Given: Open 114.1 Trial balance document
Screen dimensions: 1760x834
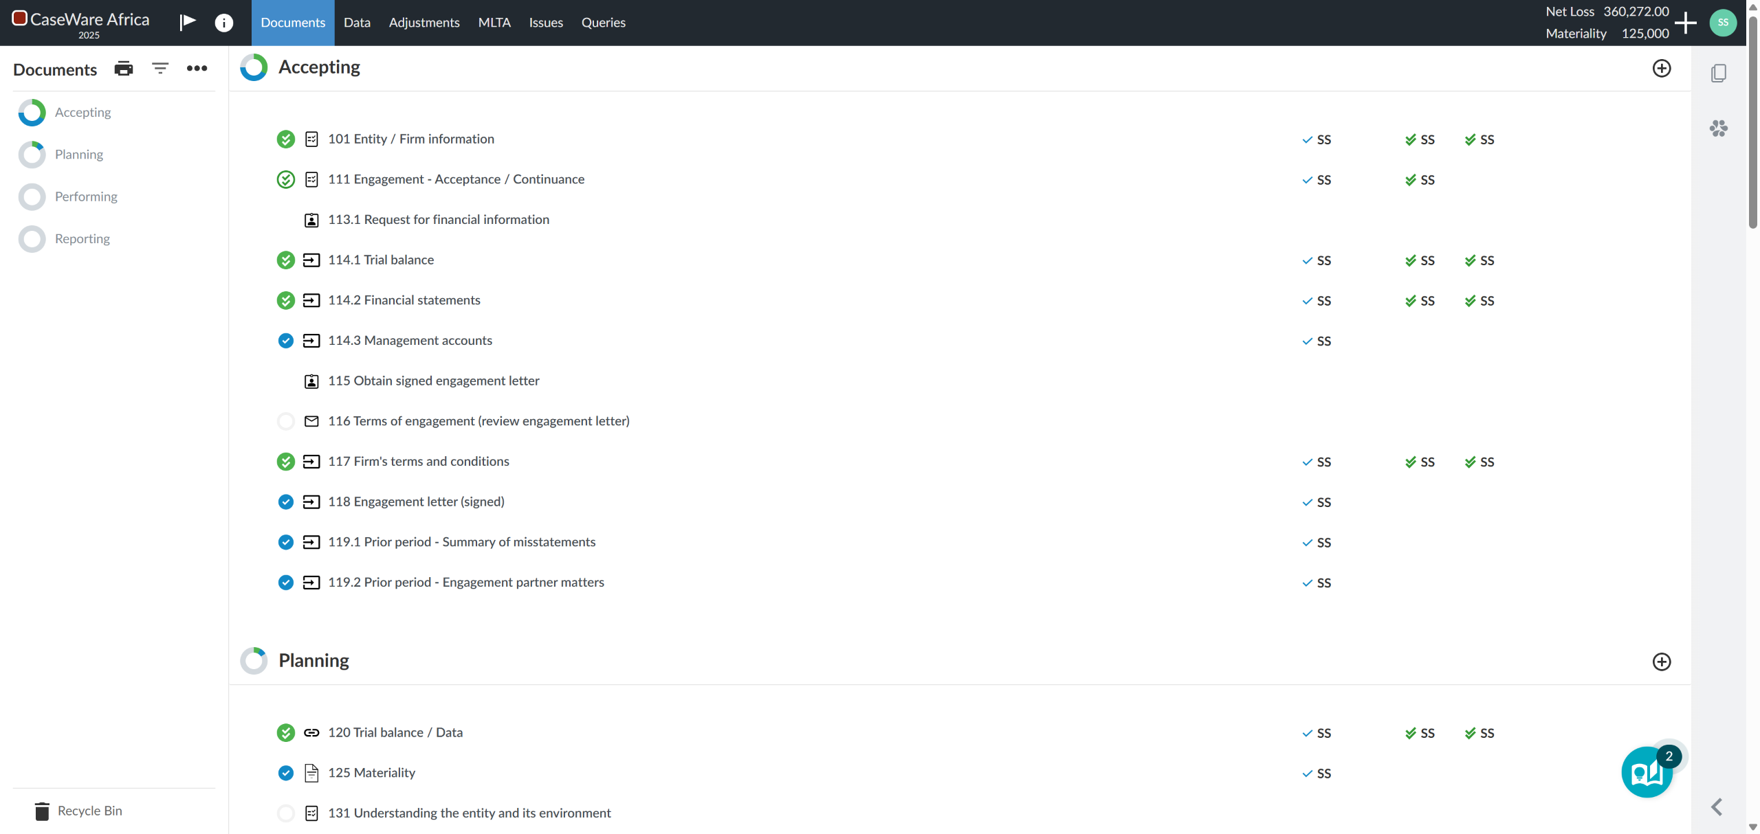Looking at the screenshot, I should click(x=380, y=260).
